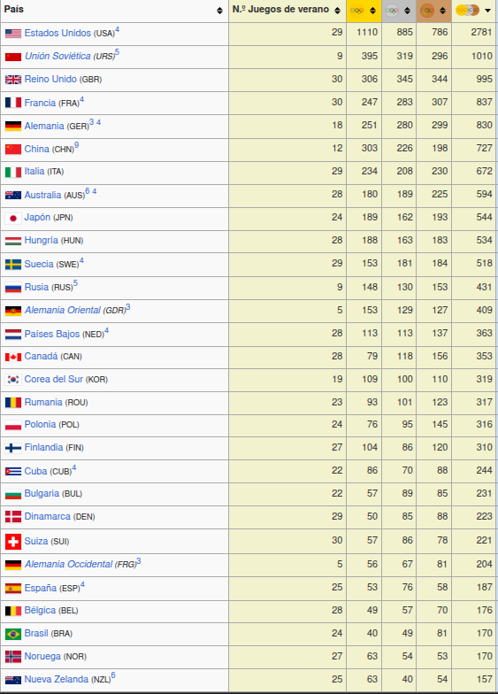Click the United States flag icon
Viewport: 498px width, 694px height.
(x=13, y=34)
